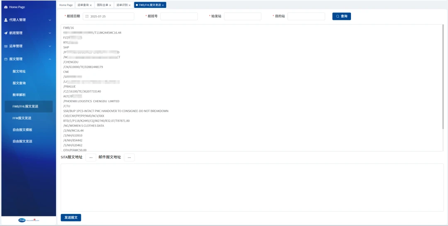Click the Home Page dashboard icon in sidebar
The width and height of the screenshot is (448, 226).
click(6, 7)
